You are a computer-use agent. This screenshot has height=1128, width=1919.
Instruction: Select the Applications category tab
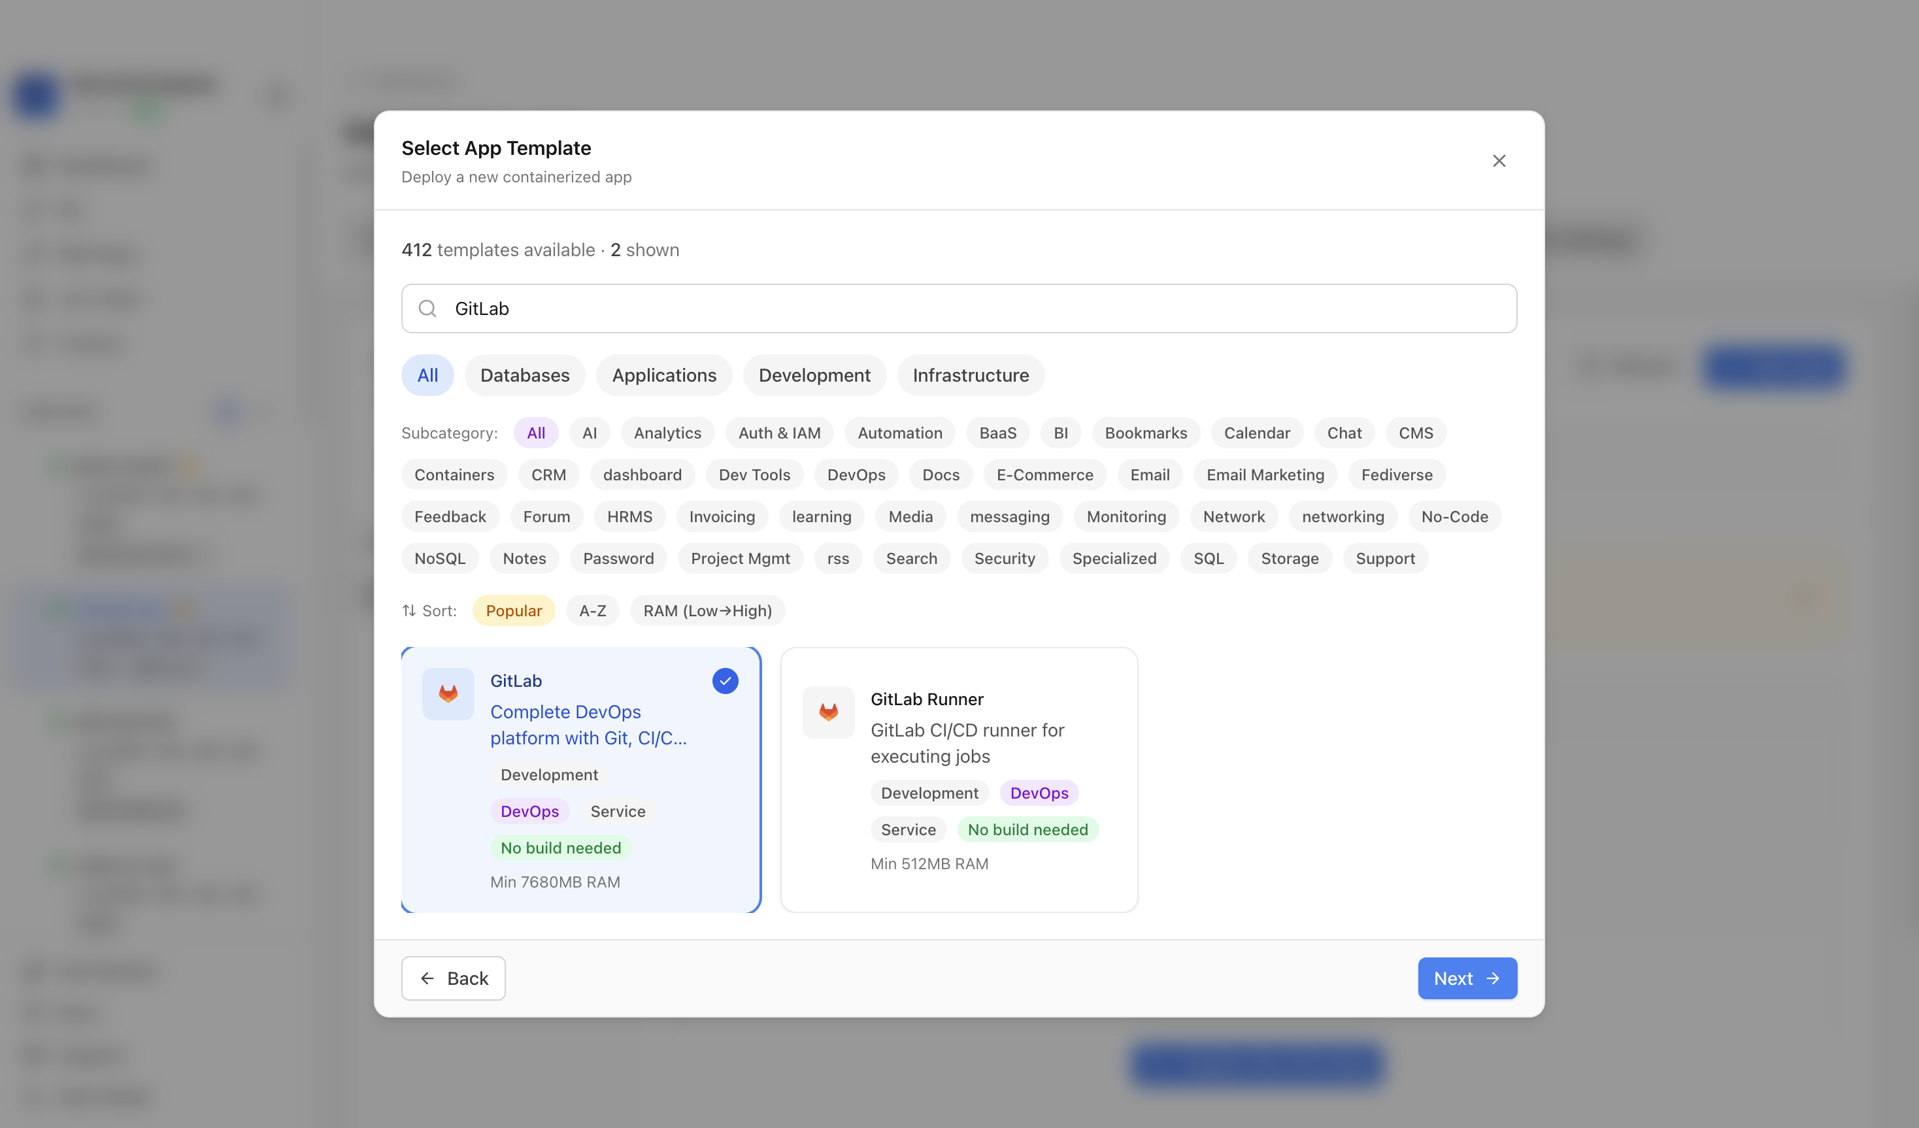point(664,376)
